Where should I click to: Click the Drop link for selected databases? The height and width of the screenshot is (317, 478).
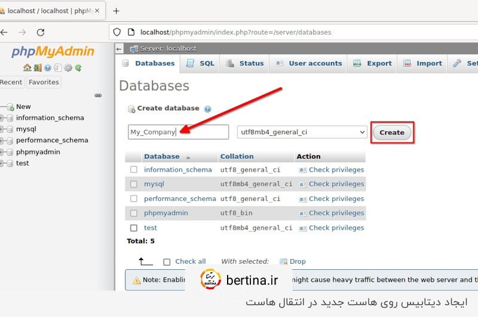click(298, 261)
